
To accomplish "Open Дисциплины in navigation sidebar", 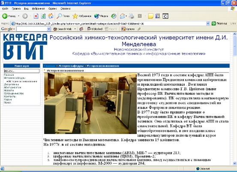I will pos(12,84).
